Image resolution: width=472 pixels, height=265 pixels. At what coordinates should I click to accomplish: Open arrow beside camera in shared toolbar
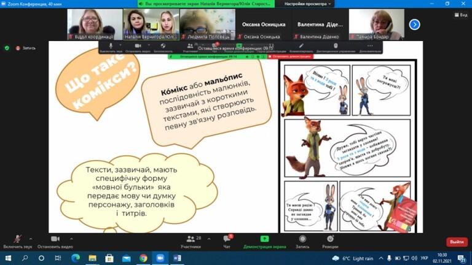point(149,45)
